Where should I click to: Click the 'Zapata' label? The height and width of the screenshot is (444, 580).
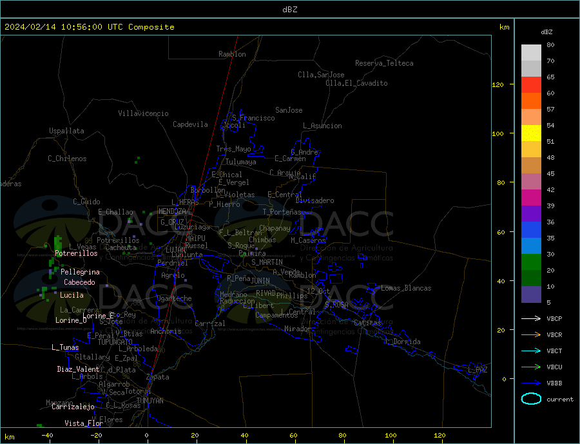(158, 378)
